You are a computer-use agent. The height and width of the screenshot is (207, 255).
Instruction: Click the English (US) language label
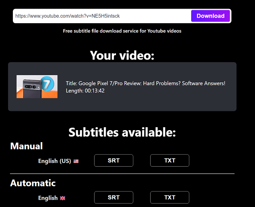pyautogui.click(x=55, y=161)
